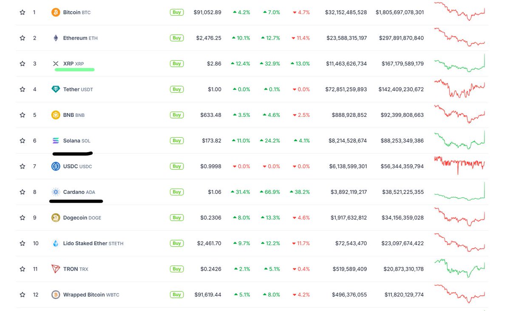Open Bitcoin's 7-day sparkline chart
The image size is (510, 311).
[459, 11]
